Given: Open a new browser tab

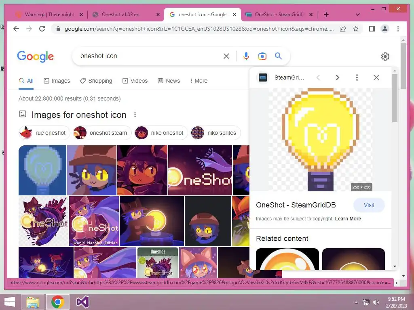Looking at the screenshot, I should pos(326,15).
